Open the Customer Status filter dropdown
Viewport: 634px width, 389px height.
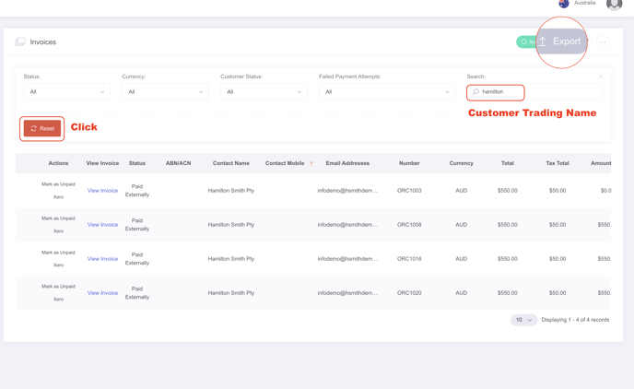tap(264, 92)
